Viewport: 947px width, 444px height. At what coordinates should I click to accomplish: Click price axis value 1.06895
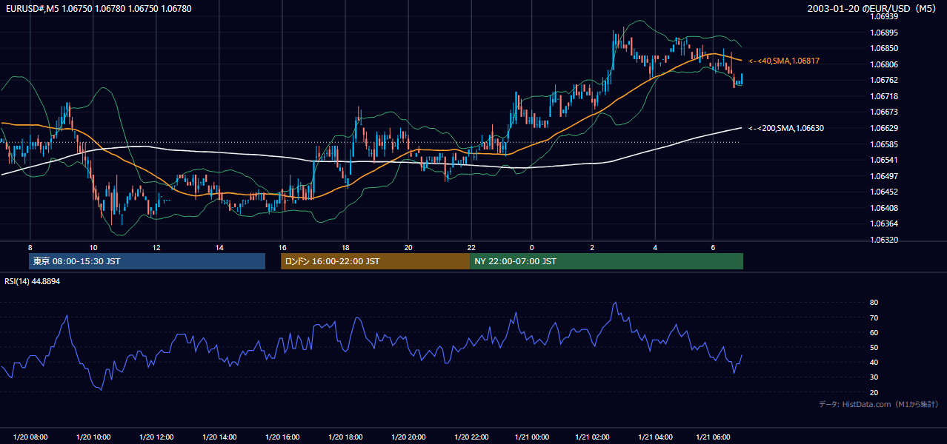click(x=885, y=33)
